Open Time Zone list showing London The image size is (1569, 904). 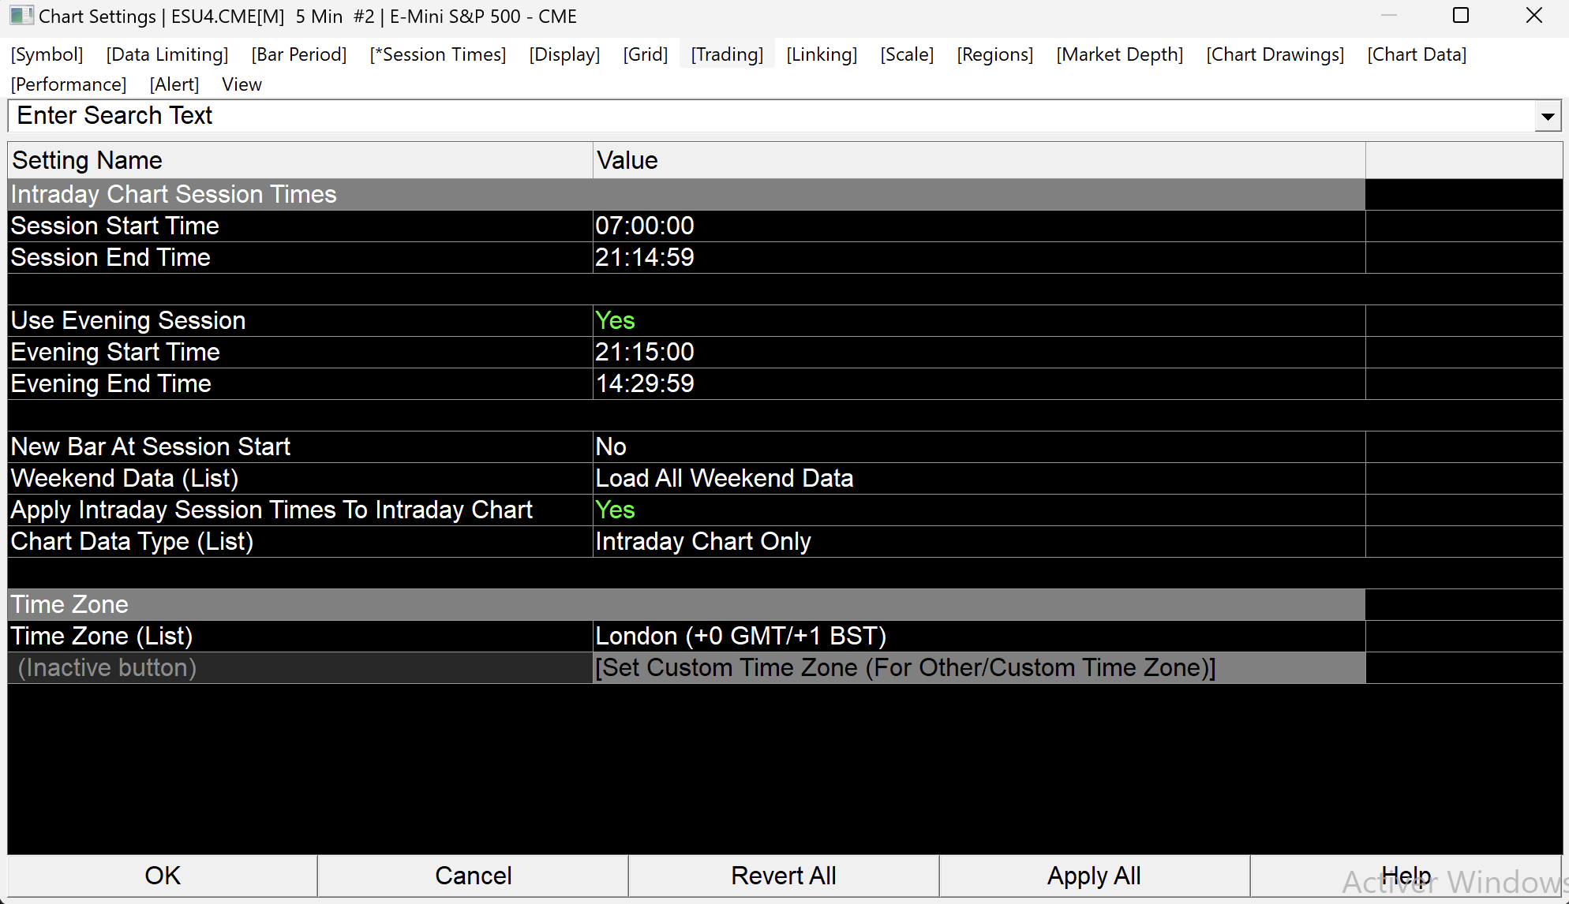[x=740, y=636]
